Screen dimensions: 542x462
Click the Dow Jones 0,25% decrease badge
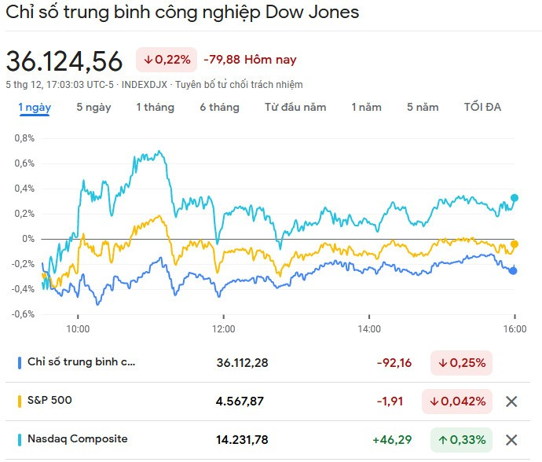[460, 363]
